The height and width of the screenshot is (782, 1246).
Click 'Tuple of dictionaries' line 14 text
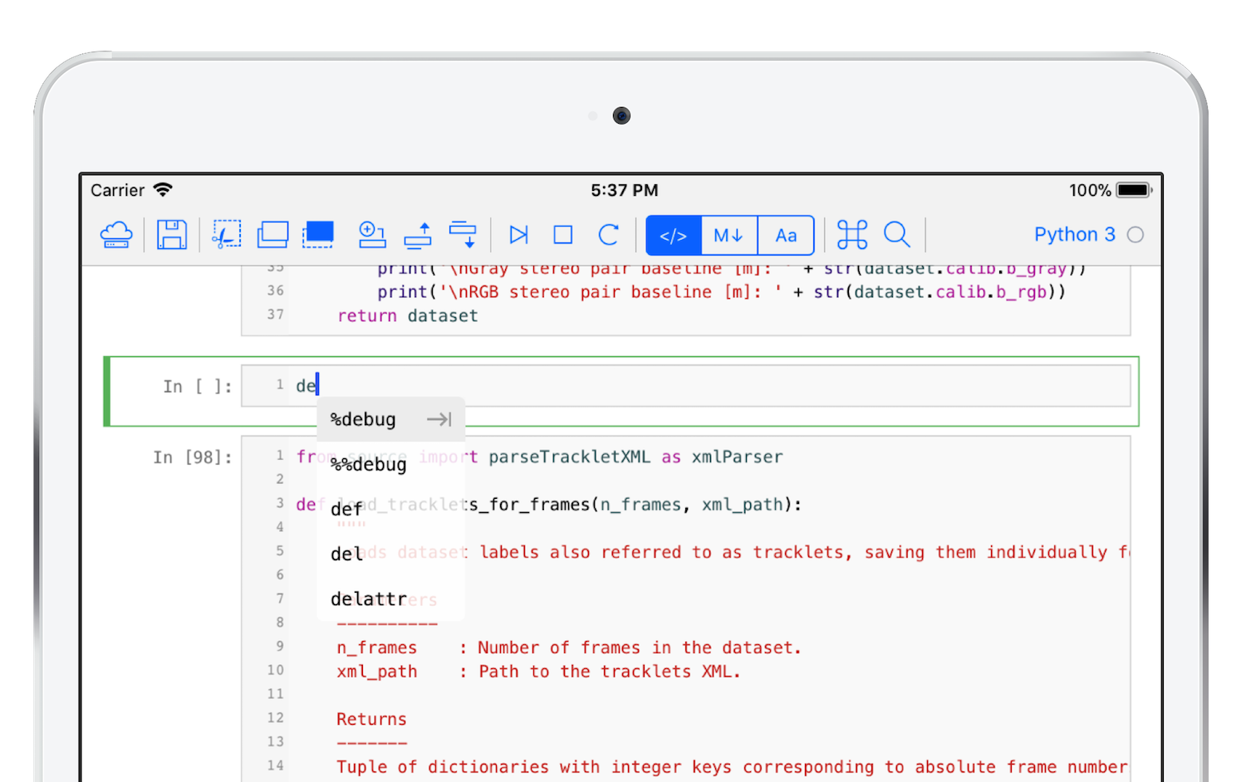(732, 767)
